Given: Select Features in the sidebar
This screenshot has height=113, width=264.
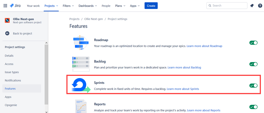Looking at the screenshot, I should click(x=22, y=89).
